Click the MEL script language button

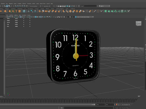click(x=62, y=108)
